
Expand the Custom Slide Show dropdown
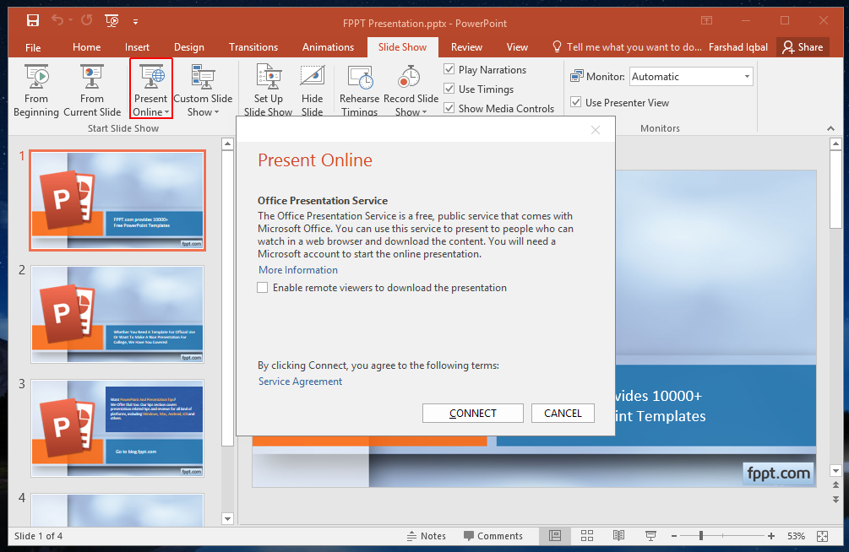(203, 111)
